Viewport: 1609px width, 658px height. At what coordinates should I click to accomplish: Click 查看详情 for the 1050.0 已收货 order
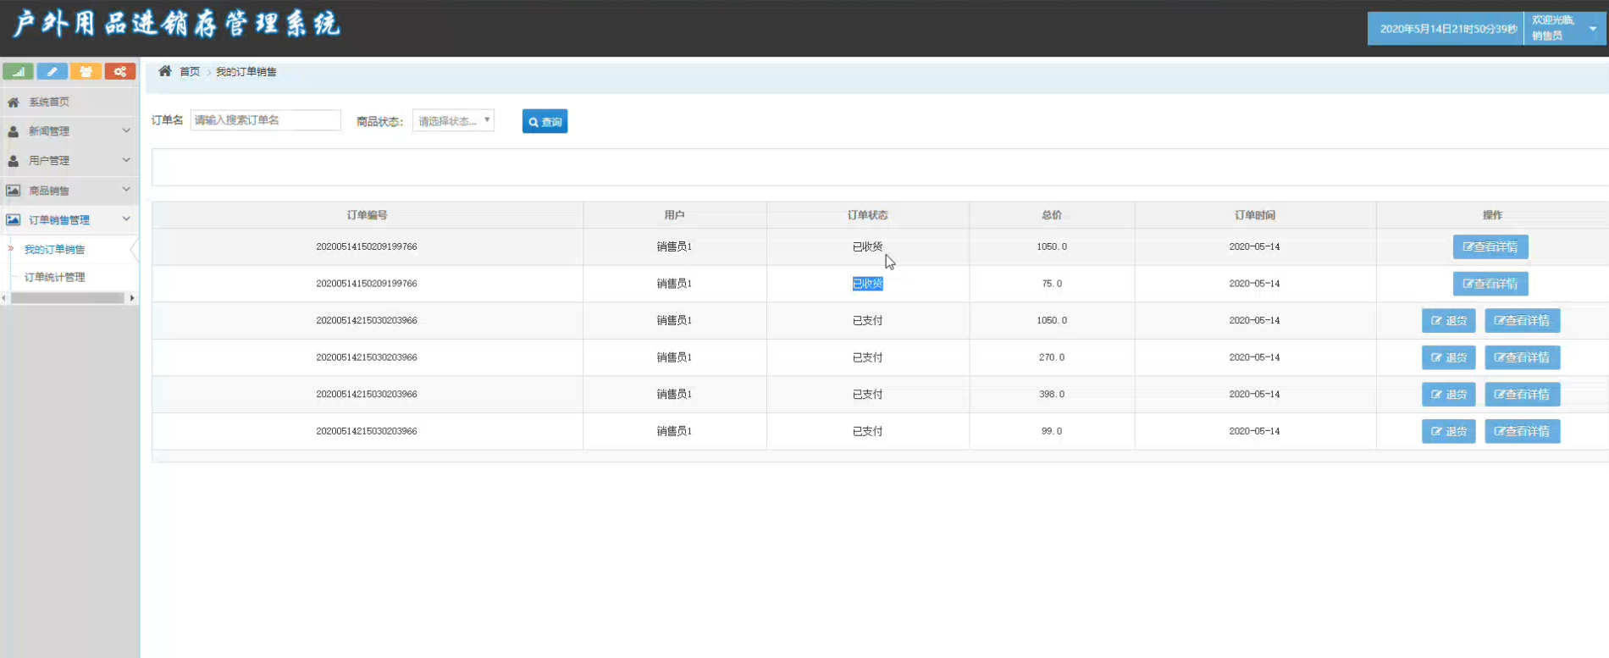click(x=1490, y=247)
